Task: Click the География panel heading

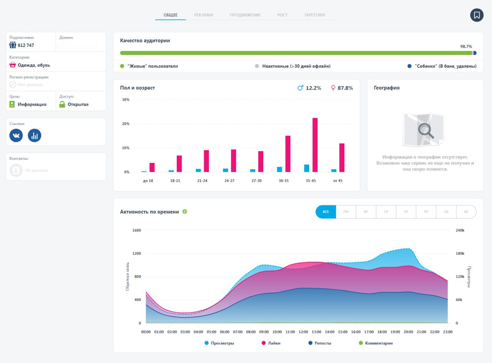Action: point(387,88)
